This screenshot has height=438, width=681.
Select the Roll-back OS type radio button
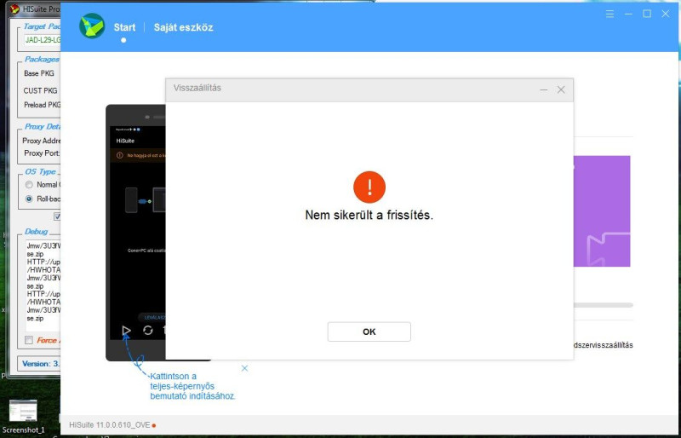click(x=29, y=199)
